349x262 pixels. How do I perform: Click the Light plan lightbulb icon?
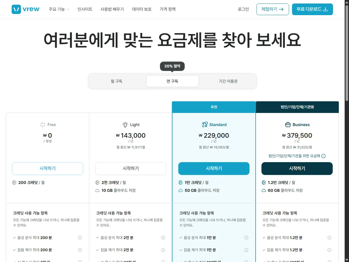125,125
